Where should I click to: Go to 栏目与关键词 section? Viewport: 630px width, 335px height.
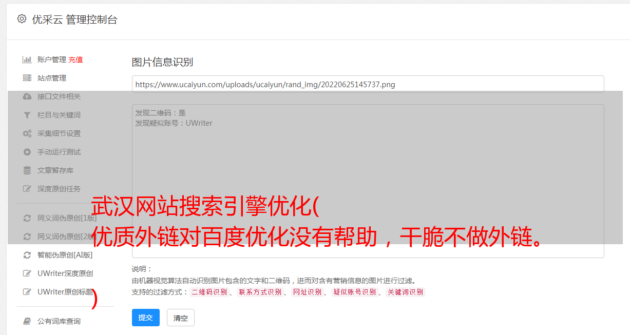59,115
